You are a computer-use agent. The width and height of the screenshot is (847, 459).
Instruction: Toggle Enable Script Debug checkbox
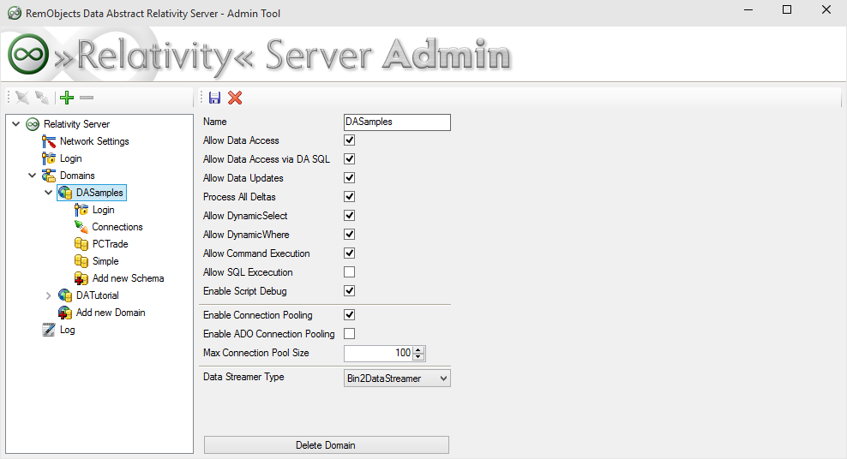[x=350, y=291]
